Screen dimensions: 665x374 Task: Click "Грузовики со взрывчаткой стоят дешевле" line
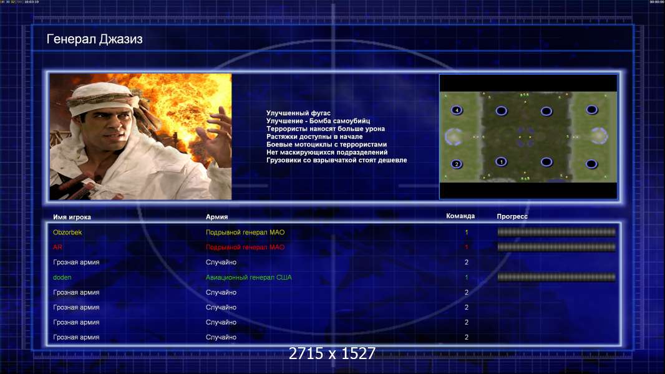point(337,160)
